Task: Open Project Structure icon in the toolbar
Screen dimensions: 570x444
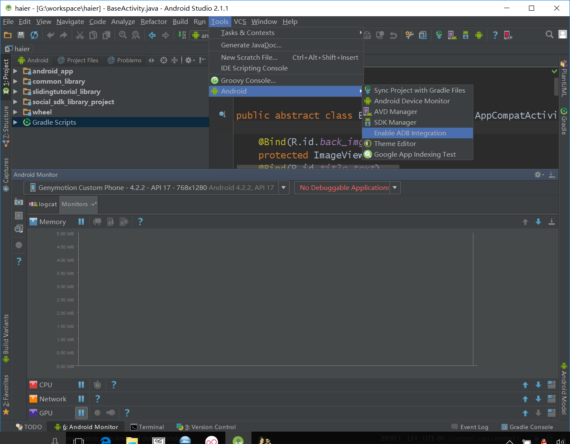Action: coord(423,35)
